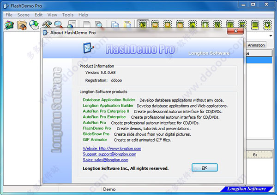Image resolution: width=277 pixels, height=195 pixels.
Task: Click OK to close the About dialog
Action: [205, 167]
